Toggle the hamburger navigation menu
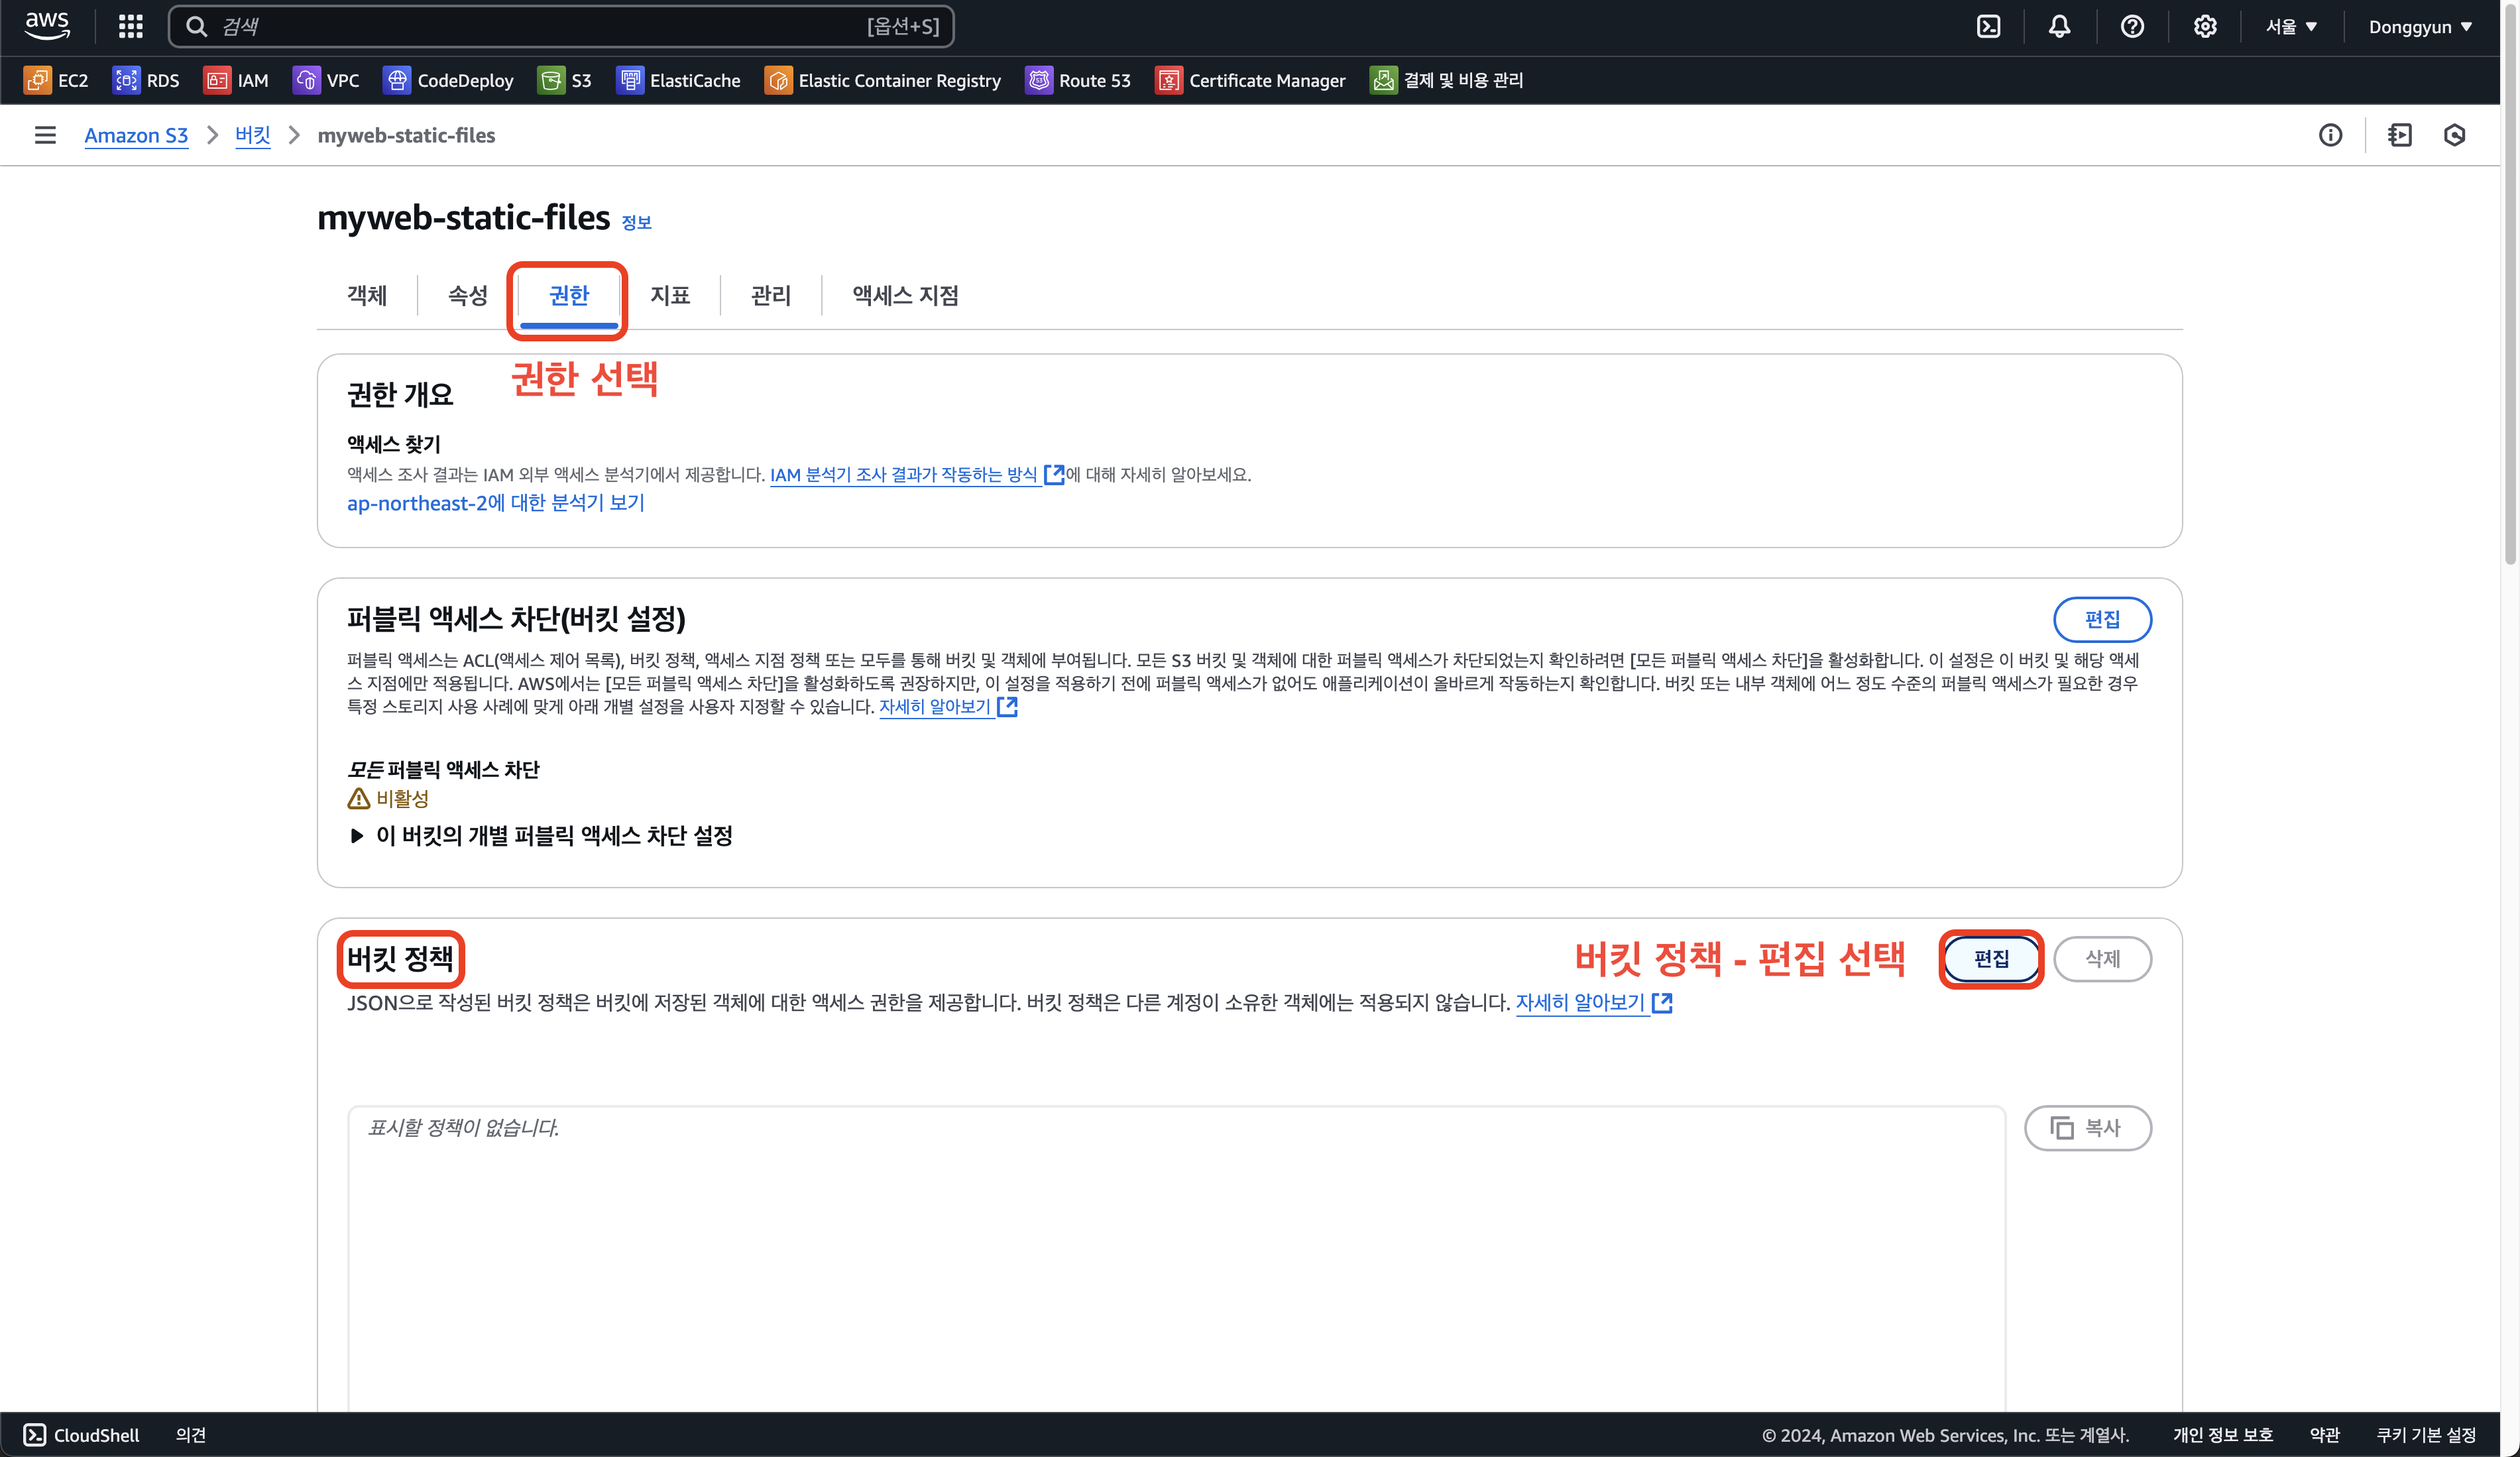This screenshot has height=1457, width=2520. click(x=45, y=135)
